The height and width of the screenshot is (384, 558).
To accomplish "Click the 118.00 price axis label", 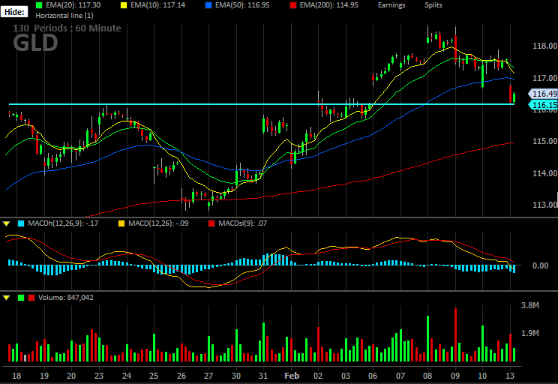I will (x=544, y=46).
